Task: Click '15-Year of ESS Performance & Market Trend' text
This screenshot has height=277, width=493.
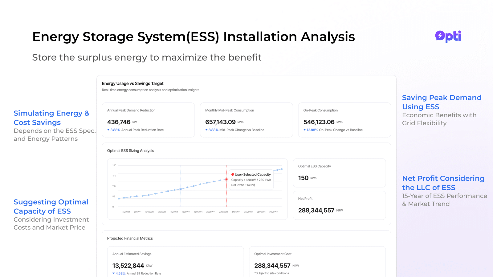Action: coord(444,200)
